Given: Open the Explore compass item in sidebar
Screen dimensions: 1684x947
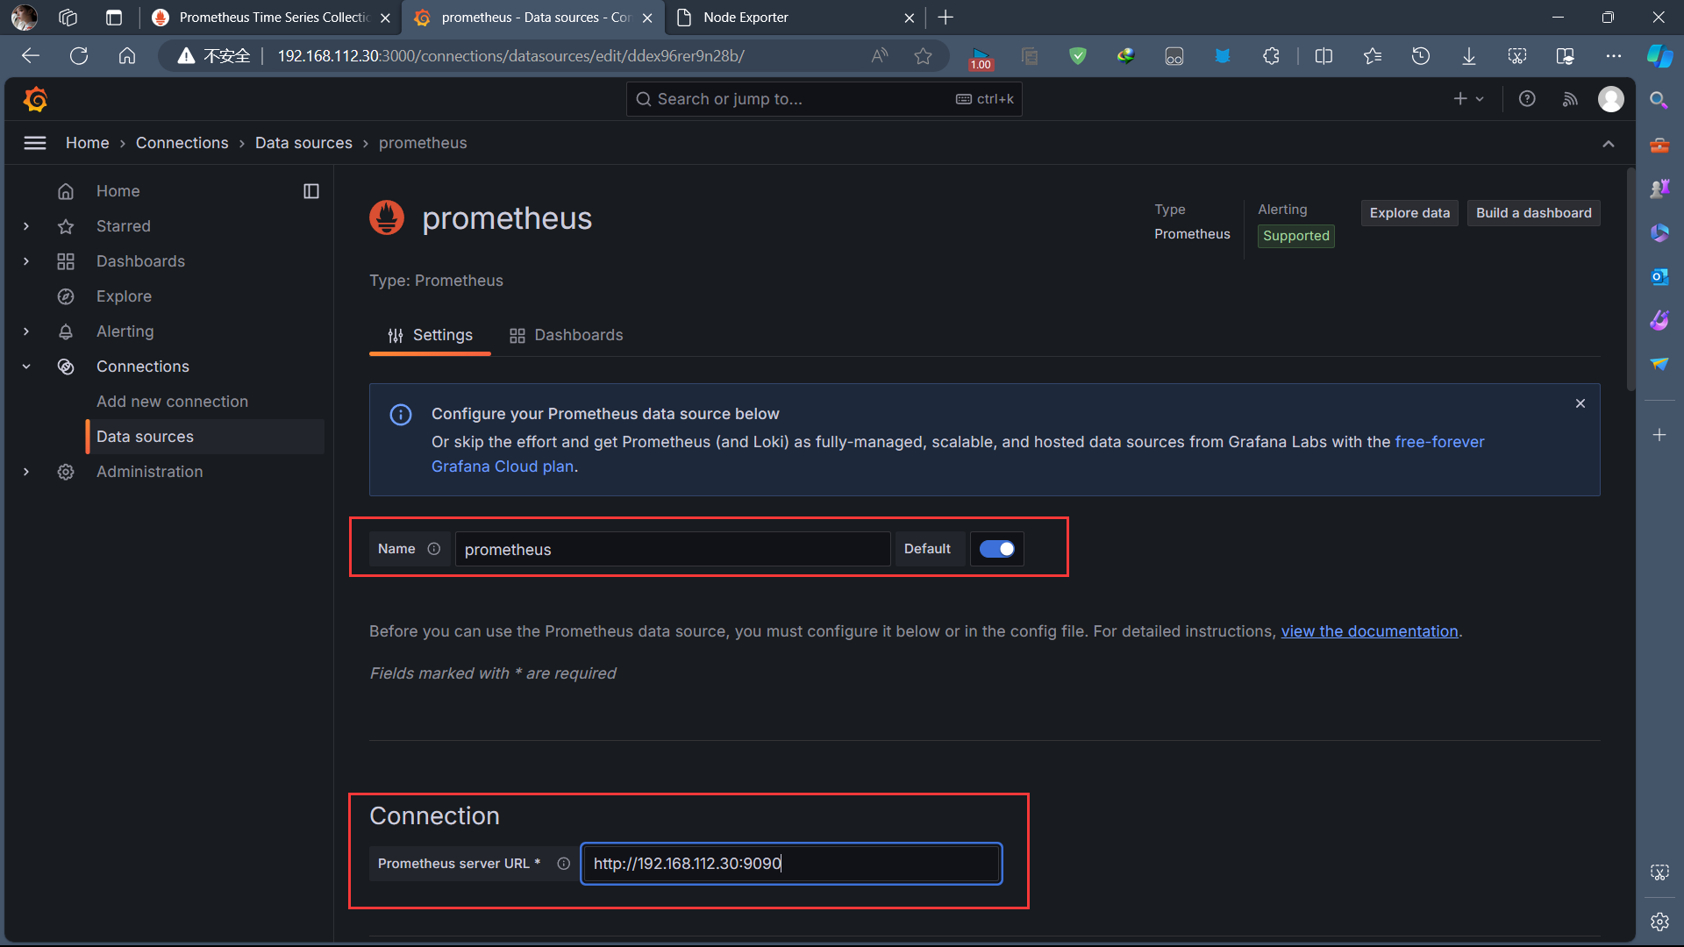Looking at the screenshot, I should (124, 296).
